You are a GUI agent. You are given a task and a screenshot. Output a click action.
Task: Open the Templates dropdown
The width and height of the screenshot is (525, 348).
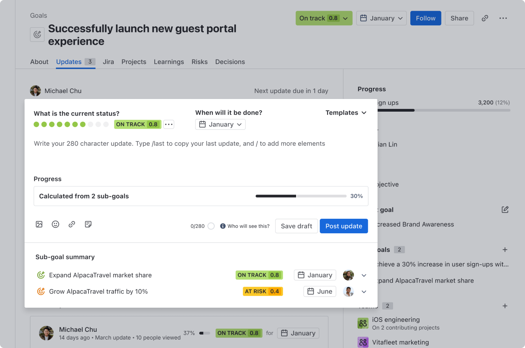tap(346, 113)
